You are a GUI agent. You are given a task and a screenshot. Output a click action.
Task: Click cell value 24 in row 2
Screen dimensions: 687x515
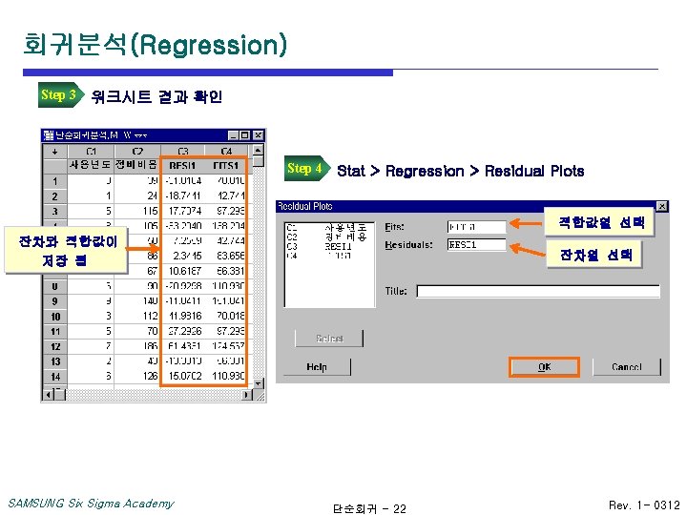137,196
